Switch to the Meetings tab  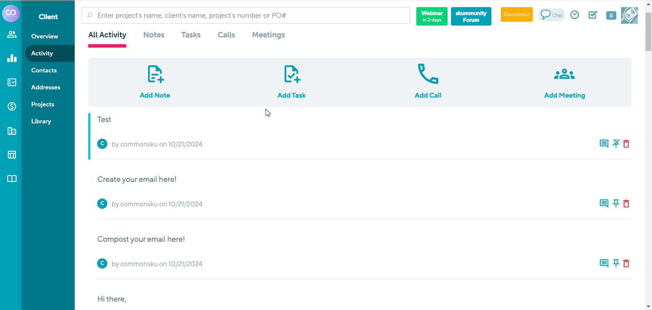tap(268, 35)
